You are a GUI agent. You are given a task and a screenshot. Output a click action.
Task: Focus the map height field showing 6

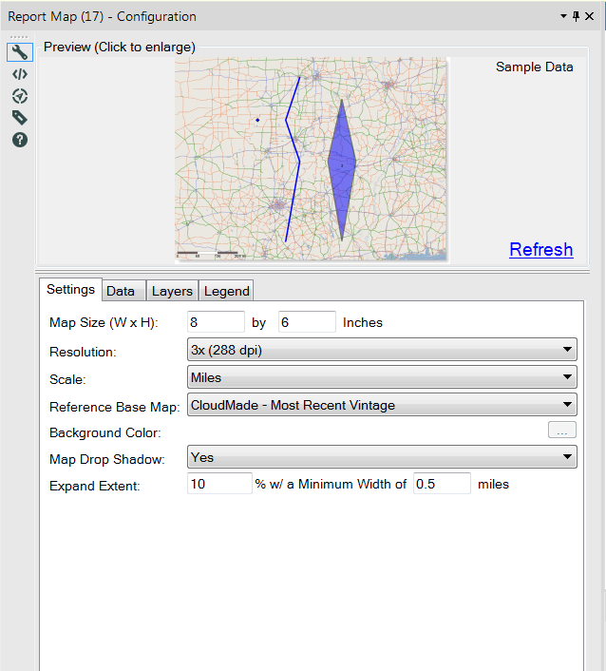click(307, 322)
